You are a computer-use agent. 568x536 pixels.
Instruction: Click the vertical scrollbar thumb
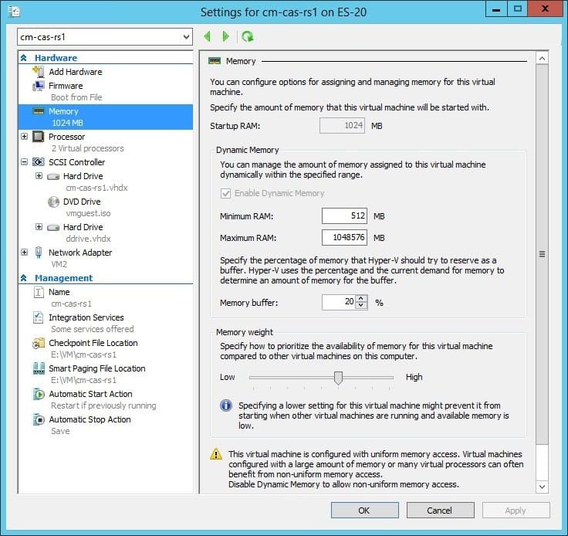(x=543, y=254)
